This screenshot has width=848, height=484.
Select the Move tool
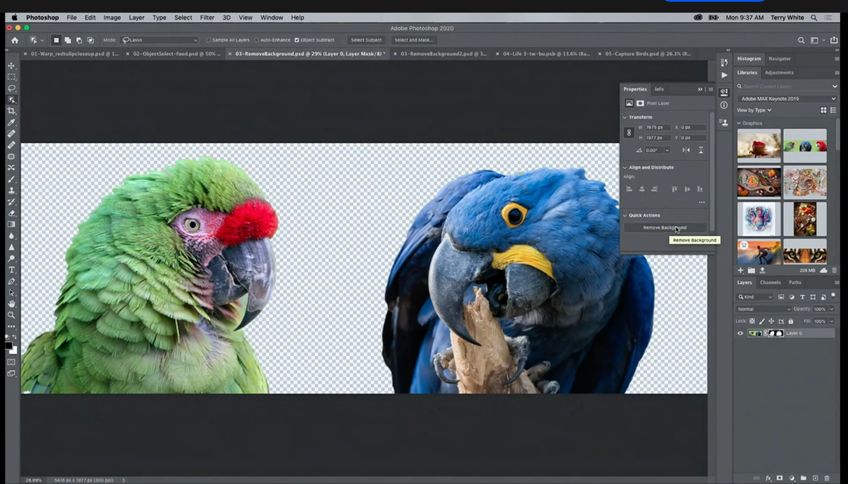(11, 66)
